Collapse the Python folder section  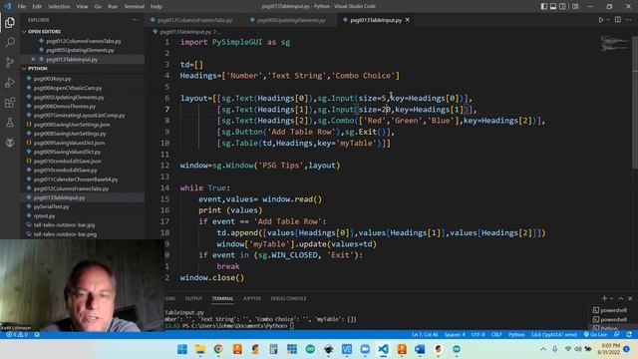38,69
